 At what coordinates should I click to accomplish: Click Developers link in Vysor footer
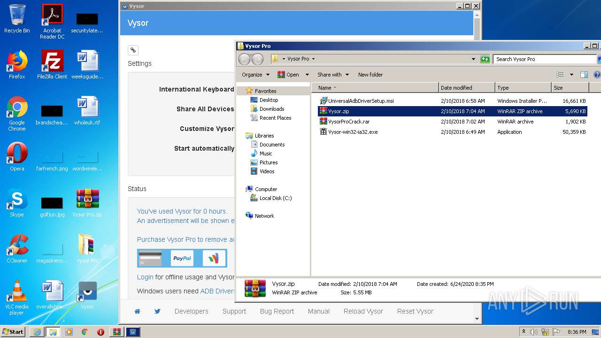[192, 311]
